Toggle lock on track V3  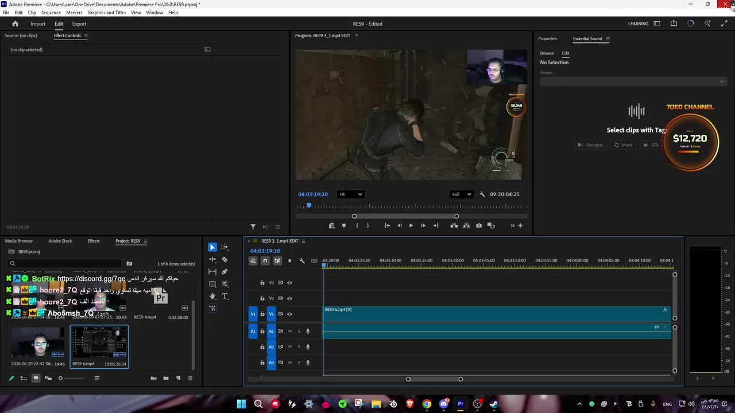click(262, 283)
